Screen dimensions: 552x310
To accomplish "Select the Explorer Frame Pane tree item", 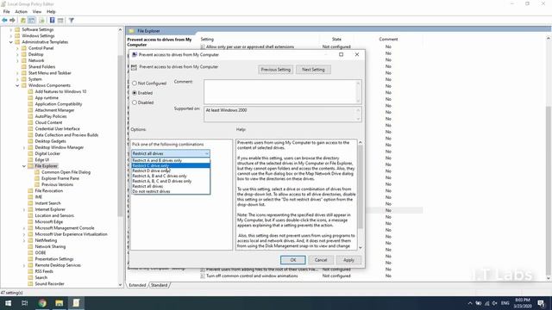I will tap(60, 178).
